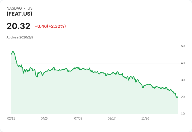Screen dimensions: 192x132
Task: Click the US market label
Action: tap(30, 8)
